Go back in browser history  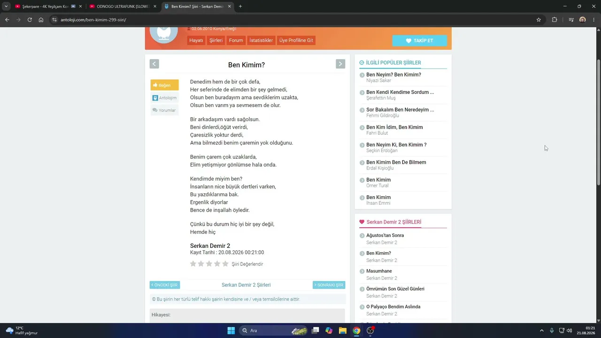[7, 20]
